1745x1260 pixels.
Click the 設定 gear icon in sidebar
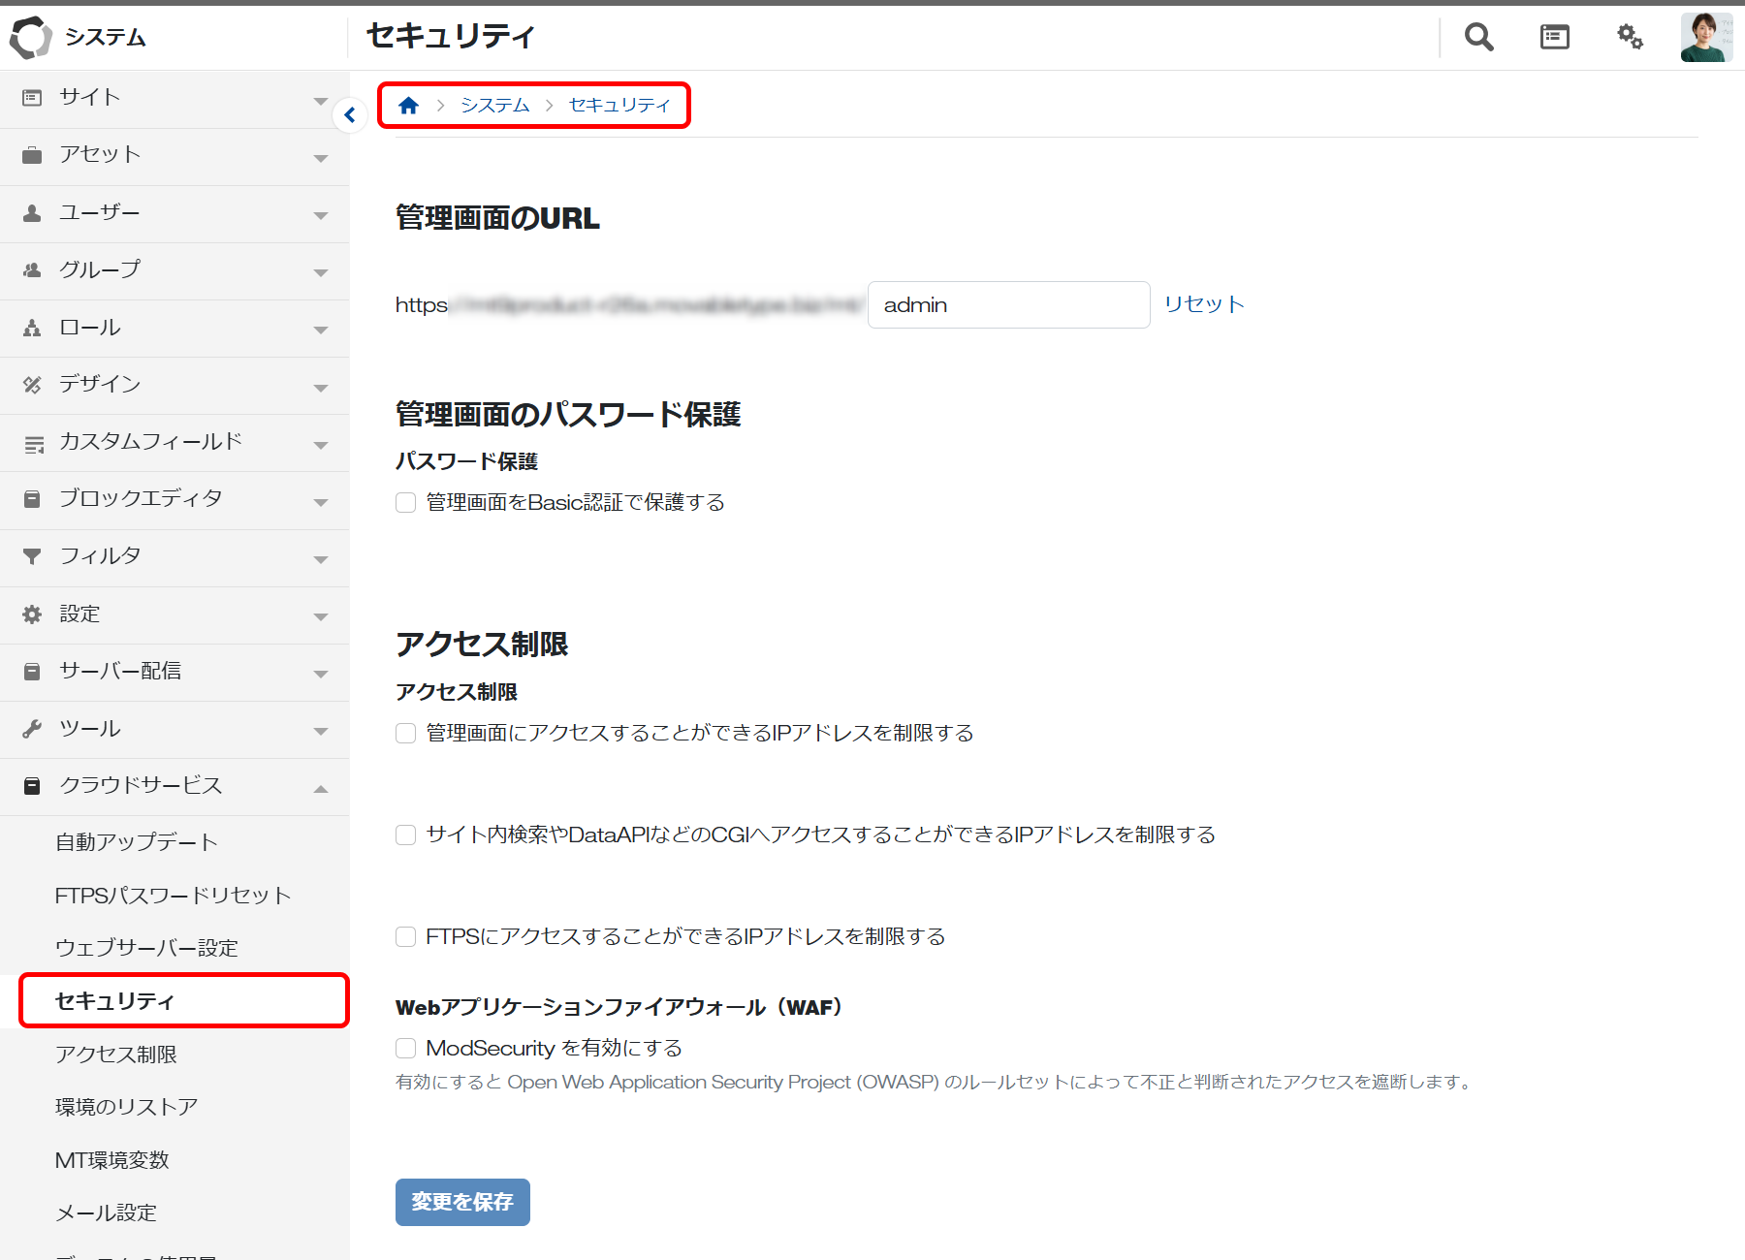32,614
